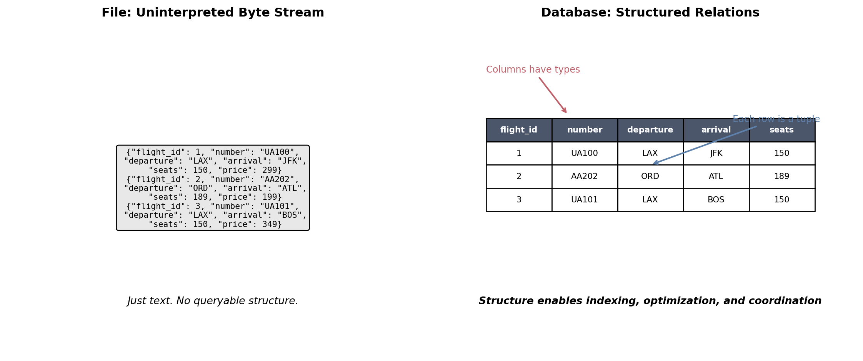Click the UA101 table cell
The height and width of the screenshot is (361, 863).
[x=585, y=200]
